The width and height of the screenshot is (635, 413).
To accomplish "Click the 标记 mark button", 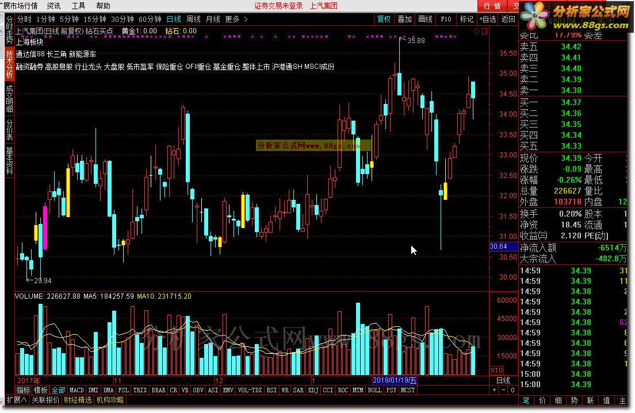I will (466, 19).
